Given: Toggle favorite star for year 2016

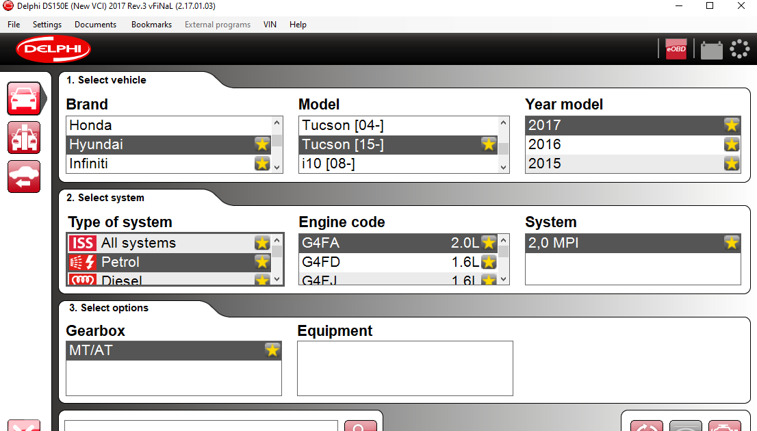Looking at the screenshot, I should coord(732,144).
